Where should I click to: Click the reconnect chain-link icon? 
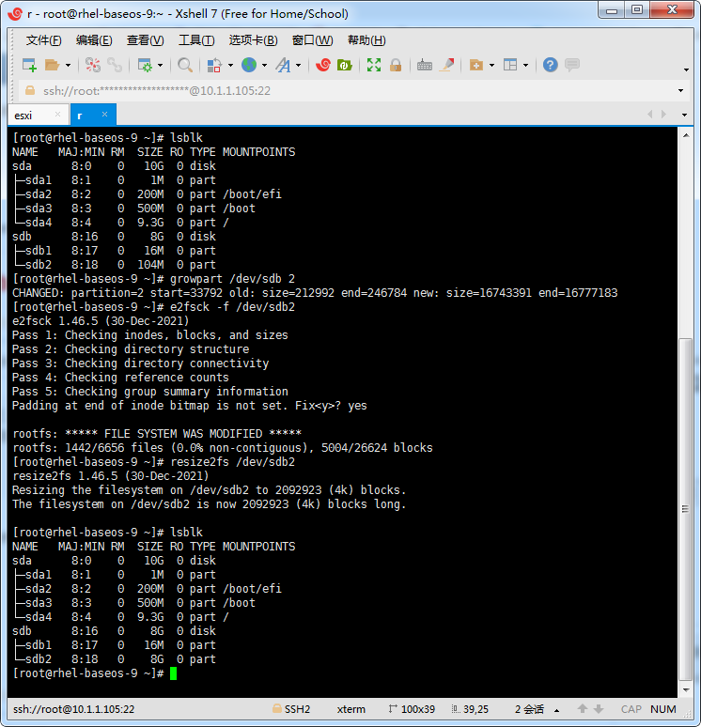click(x=114, y=66)
